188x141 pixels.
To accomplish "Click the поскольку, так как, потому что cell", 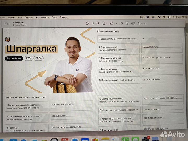I will pyautogui.click(x=72, y=127).
